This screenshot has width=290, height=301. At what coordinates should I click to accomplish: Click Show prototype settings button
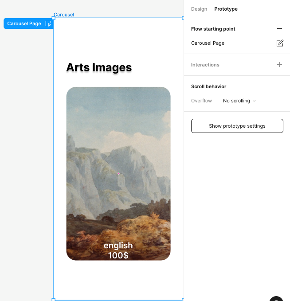click(x=237, y=126)
